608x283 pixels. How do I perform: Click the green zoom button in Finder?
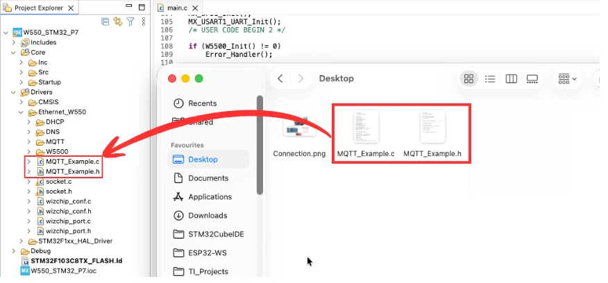199,78
